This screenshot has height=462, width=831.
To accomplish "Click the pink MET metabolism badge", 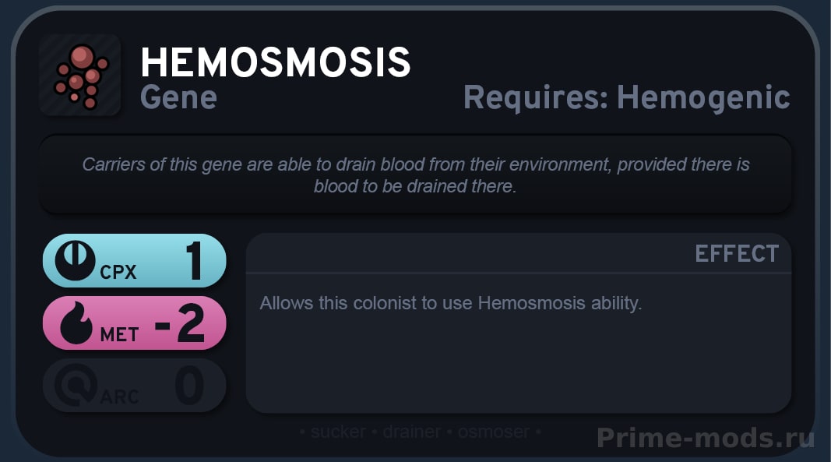I will pyautogui.click(x=135, y=323).
